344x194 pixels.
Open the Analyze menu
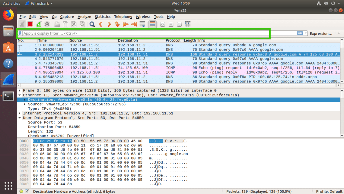[84, 17]
